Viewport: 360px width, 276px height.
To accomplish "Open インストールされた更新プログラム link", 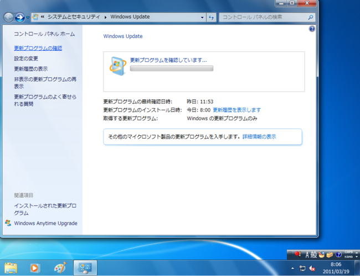I will point(45,209).
